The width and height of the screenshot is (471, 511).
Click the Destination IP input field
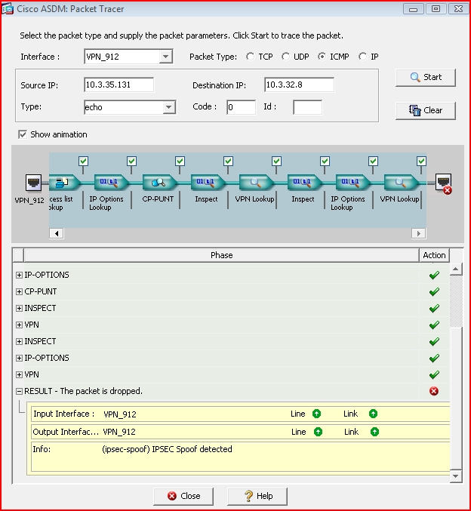299,85
